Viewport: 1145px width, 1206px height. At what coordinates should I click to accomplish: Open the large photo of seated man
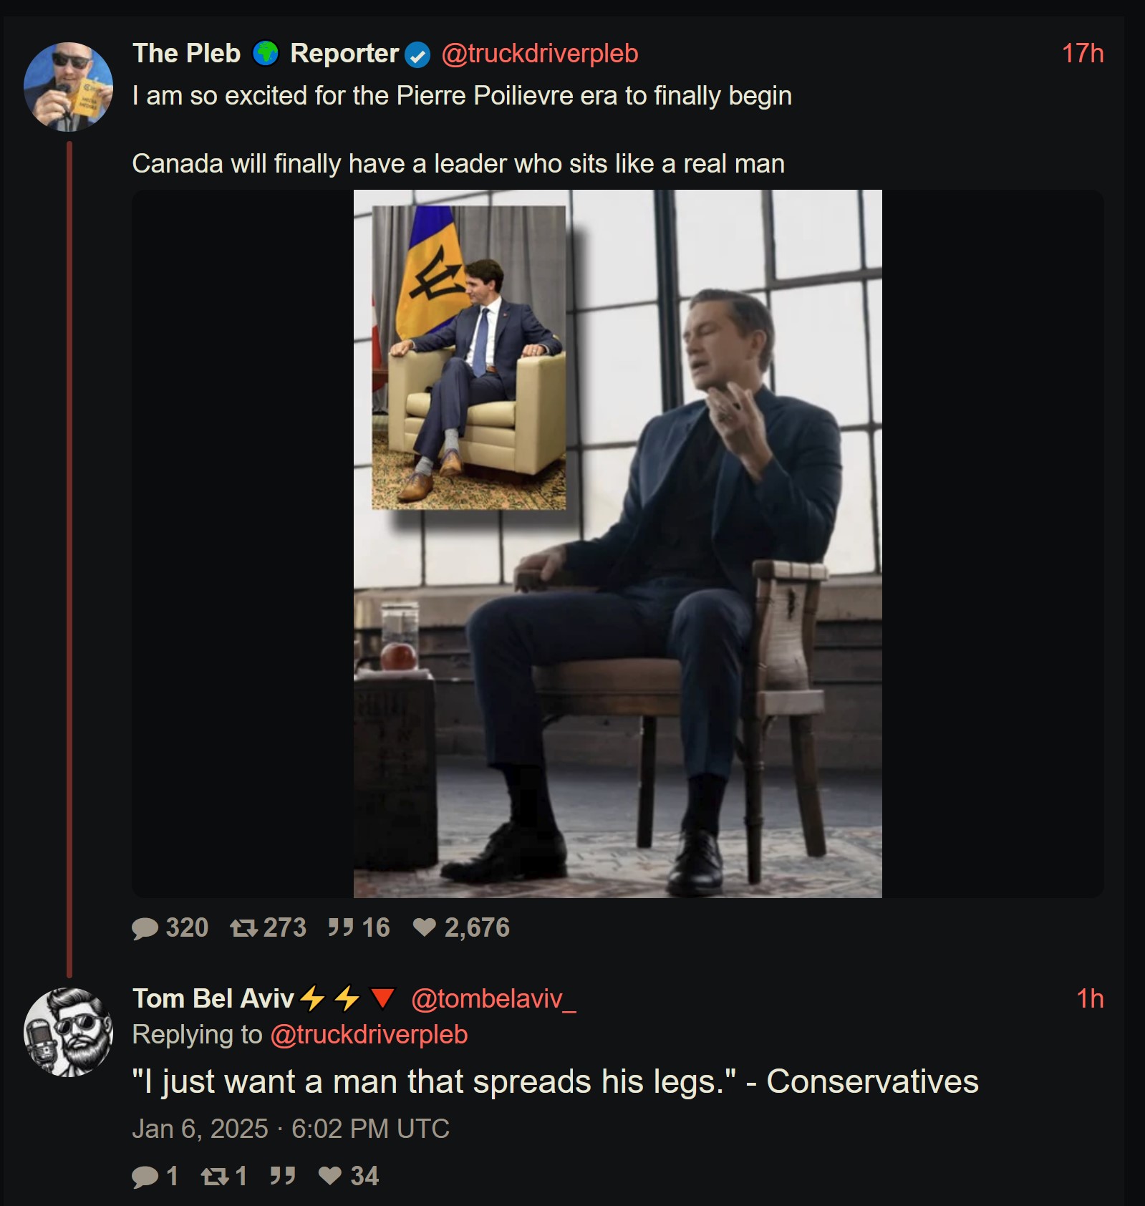coord(617,543)
